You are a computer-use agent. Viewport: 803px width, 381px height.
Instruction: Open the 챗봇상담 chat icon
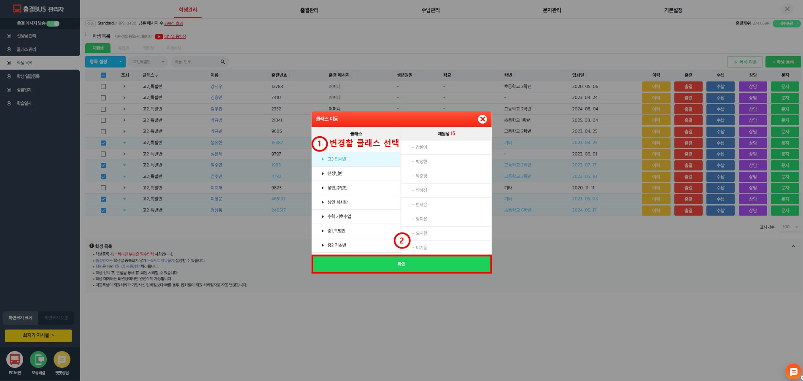[x=62, y=359]
